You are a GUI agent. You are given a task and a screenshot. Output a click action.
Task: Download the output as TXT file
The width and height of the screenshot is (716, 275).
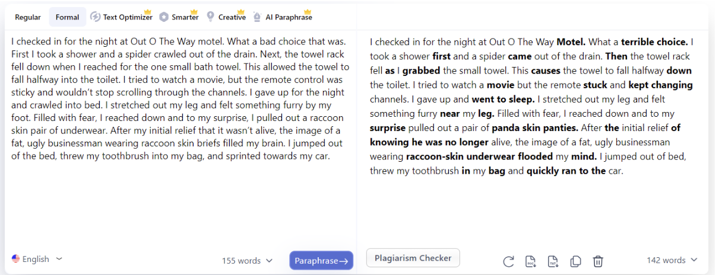pyautogui.click(x=553, y=261)
